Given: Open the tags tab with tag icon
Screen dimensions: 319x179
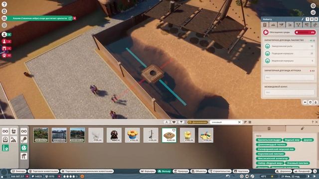Looking at the screenshot, I should pos(303,128).
